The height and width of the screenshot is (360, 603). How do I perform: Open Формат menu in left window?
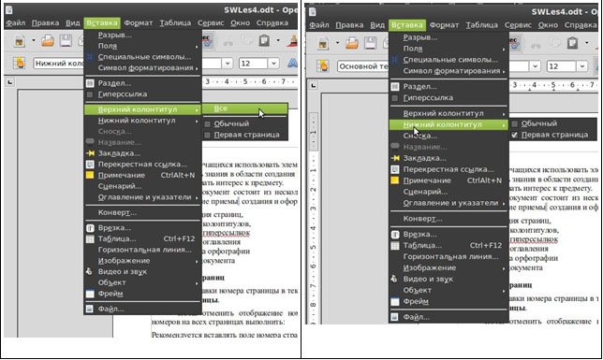139,23
